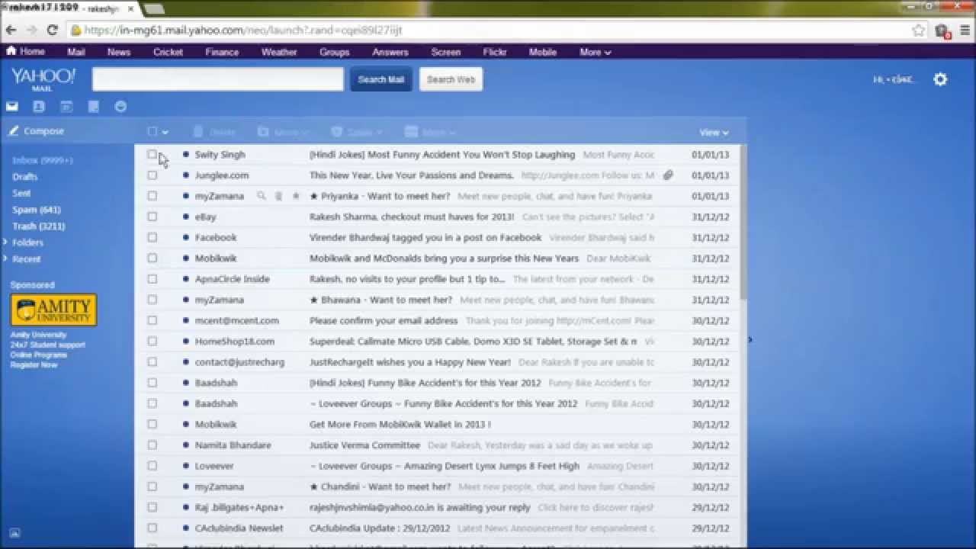Open the View dropdown

714,132
